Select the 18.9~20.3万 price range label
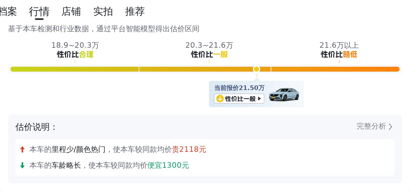 [x=75, y=45]
